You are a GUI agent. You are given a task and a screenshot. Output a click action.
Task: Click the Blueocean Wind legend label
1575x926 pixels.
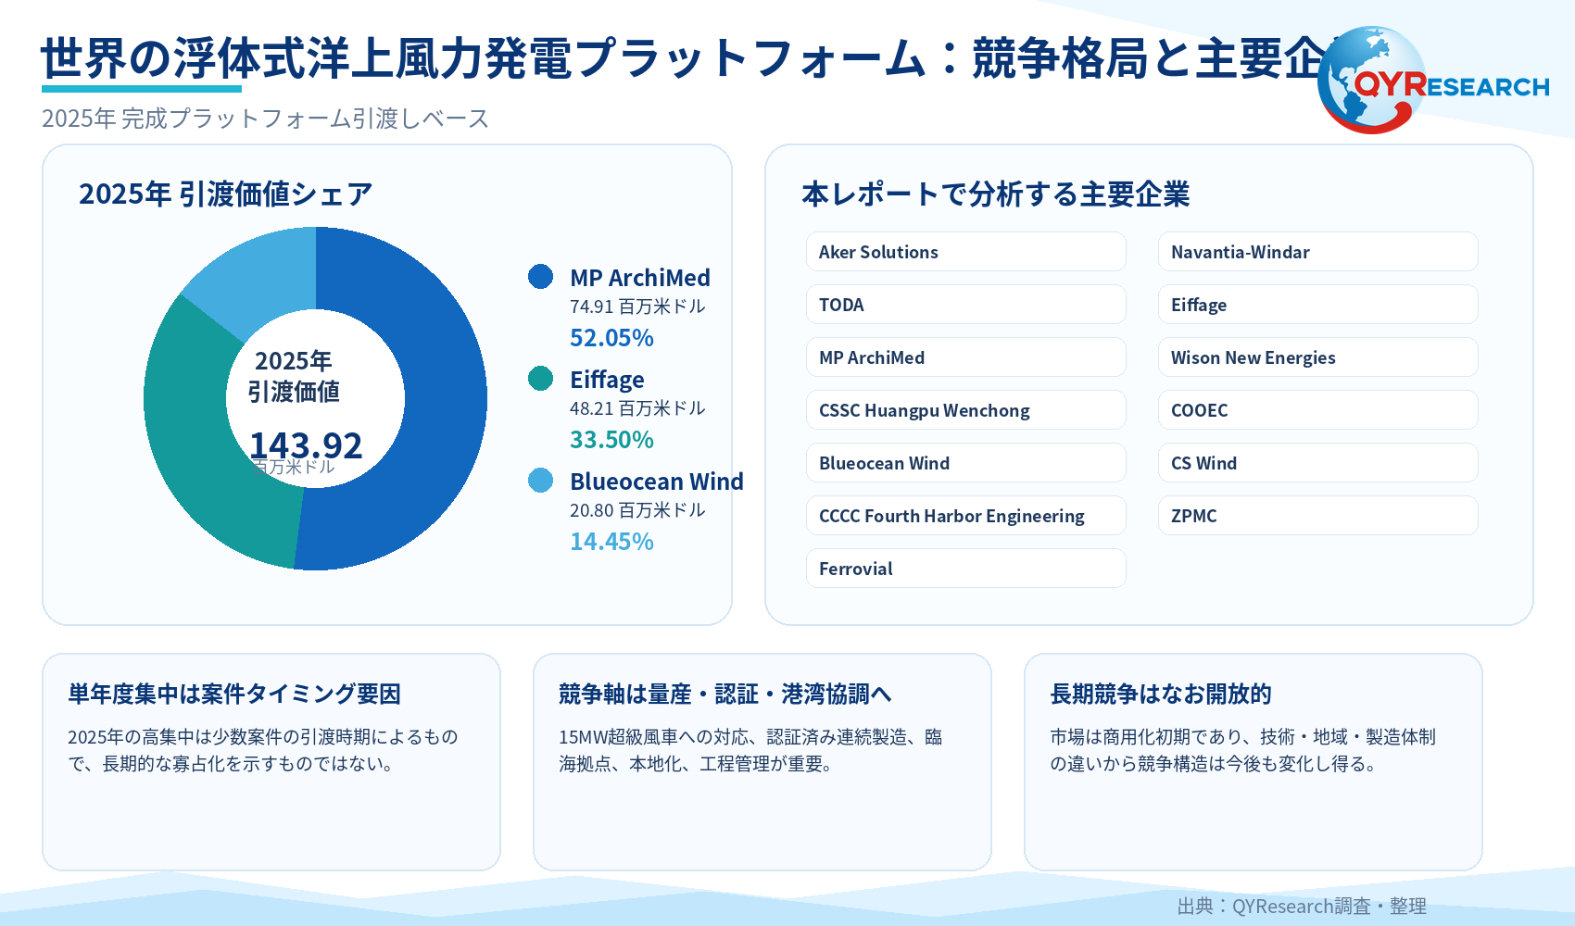tap(657, 482)
